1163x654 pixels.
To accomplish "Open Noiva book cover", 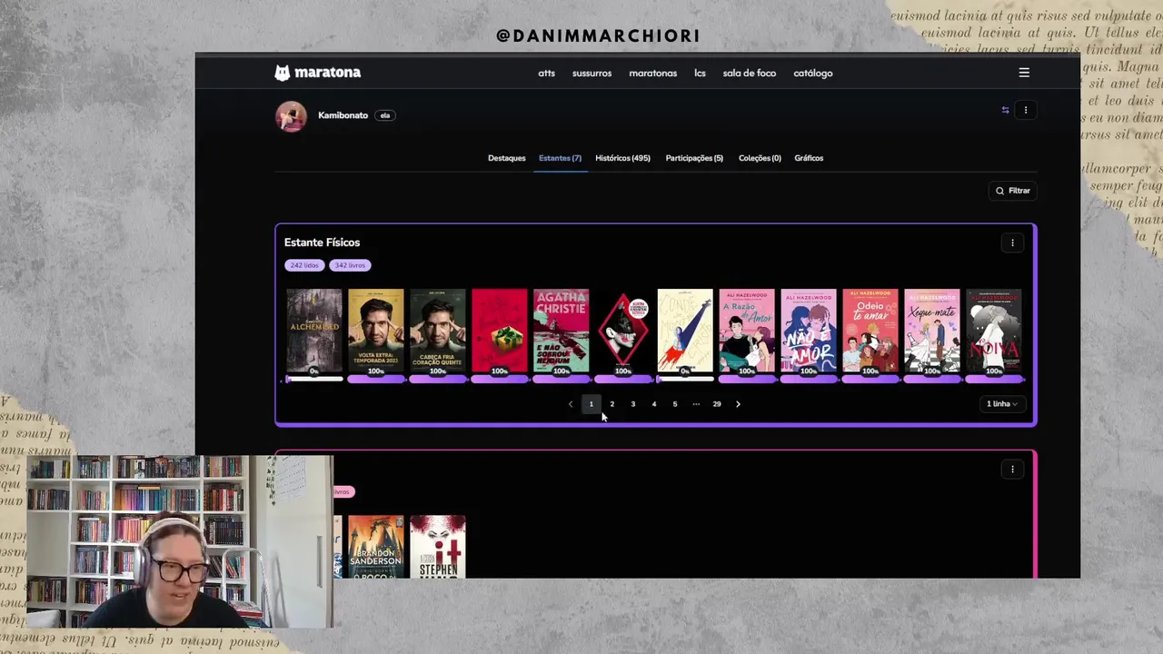I will pos(994,331).
